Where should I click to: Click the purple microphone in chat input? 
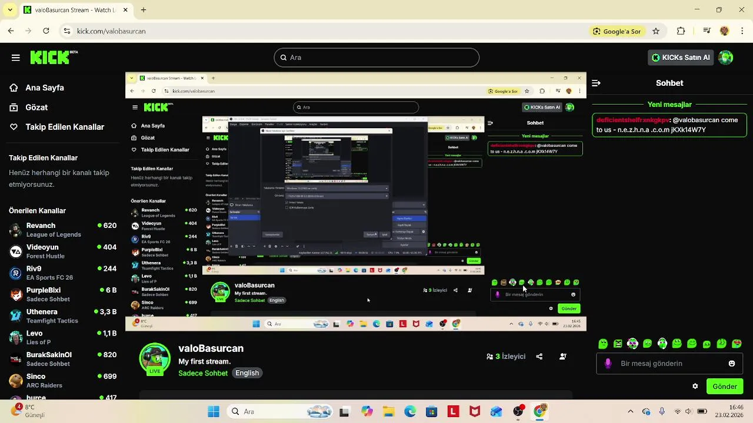click(608, 364)
